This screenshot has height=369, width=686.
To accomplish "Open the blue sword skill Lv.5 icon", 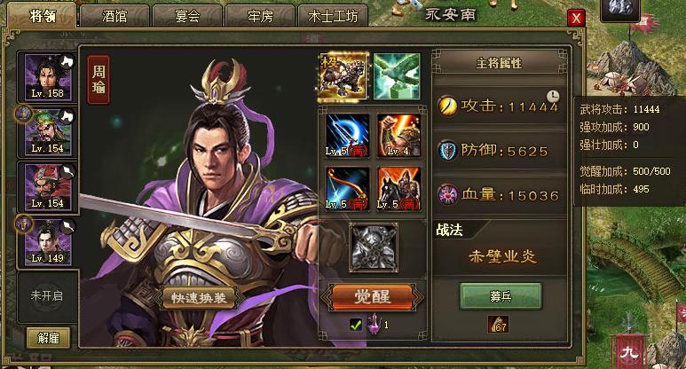I will 347,136.
